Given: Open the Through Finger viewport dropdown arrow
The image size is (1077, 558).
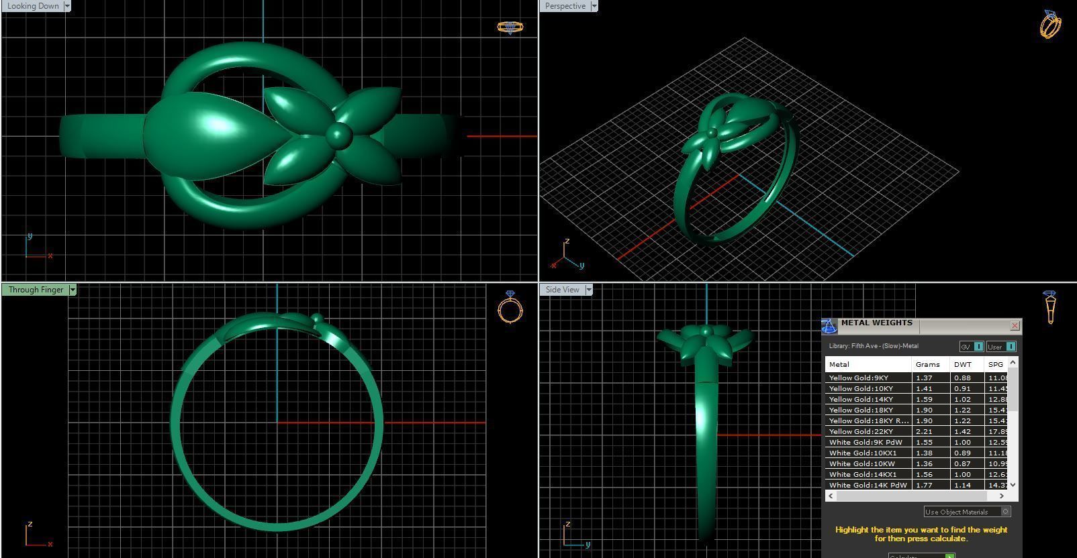Looking at the screenshot, I should (x=73, y=290).
